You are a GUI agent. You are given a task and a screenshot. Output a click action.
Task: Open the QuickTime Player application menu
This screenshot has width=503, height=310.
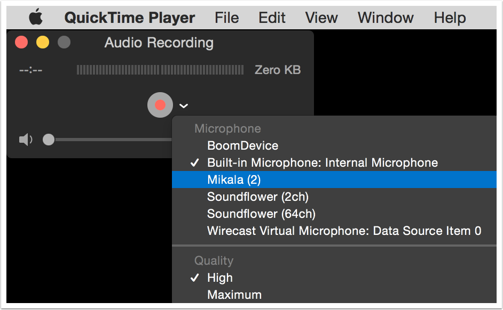click(129, 18)
